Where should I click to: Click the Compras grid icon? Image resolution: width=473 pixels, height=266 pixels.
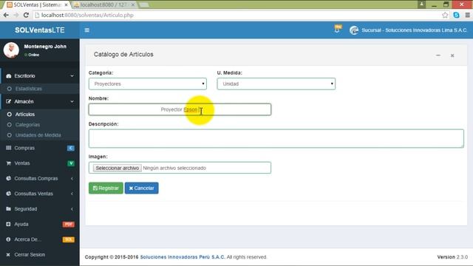click(x=8, y=148)
